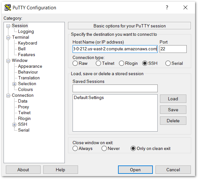
Task: Click the question mark help button
Action: point(167,7)
